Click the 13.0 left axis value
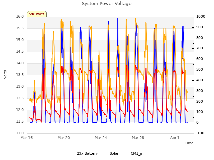The image size is (214, 160). click(20, 87)
